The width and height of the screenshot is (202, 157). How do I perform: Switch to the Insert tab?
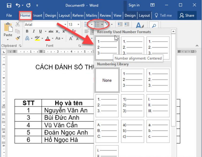[x=38, y=15]
